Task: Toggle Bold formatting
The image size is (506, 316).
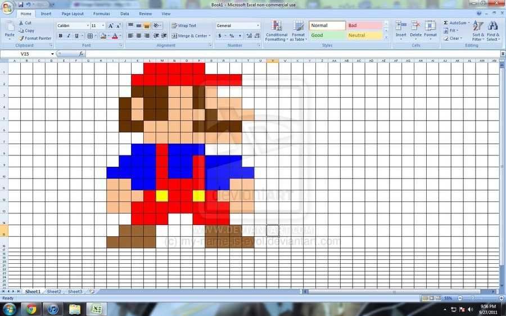Action: (x=60, y=36)
